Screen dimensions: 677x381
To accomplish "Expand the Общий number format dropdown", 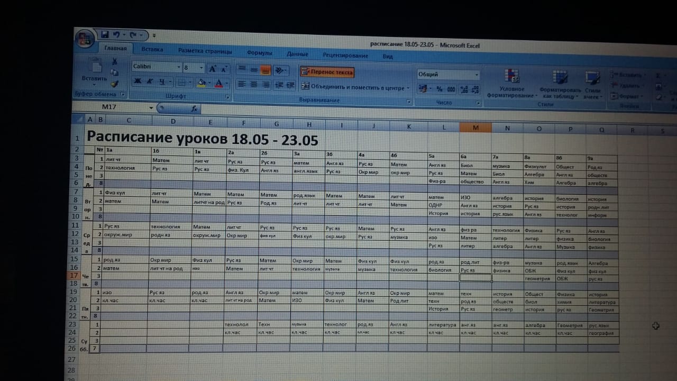I will pyautogui.click(x=476, y=75).
